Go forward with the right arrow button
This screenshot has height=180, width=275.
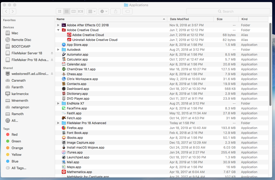click(13, 11)
